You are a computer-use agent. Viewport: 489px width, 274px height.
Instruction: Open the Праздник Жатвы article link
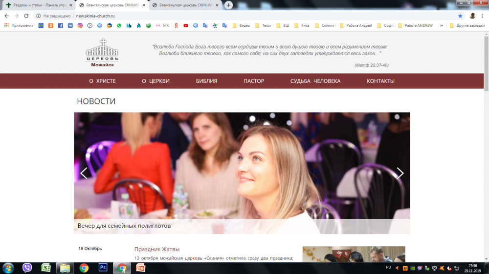coord(157,249)
